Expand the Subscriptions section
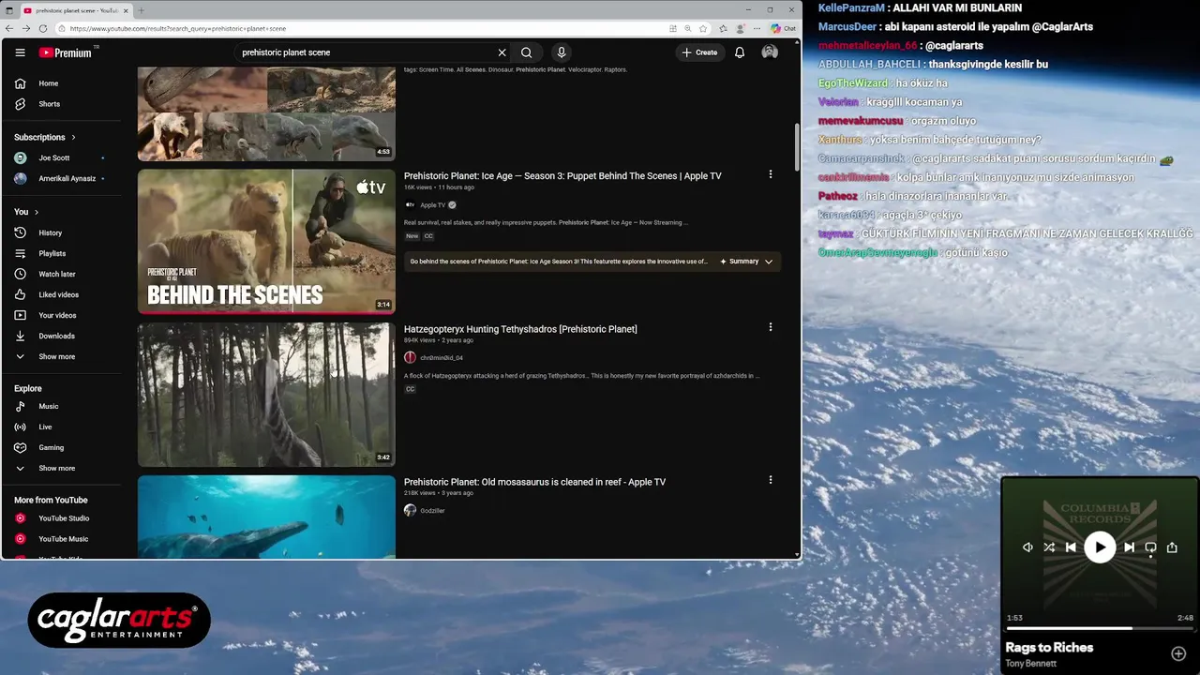The image size is (1200, 675). 45,137
